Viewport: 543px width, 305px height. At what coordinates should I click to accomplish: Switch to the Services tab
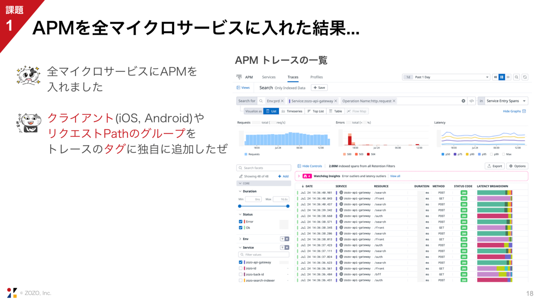[269, 77]
